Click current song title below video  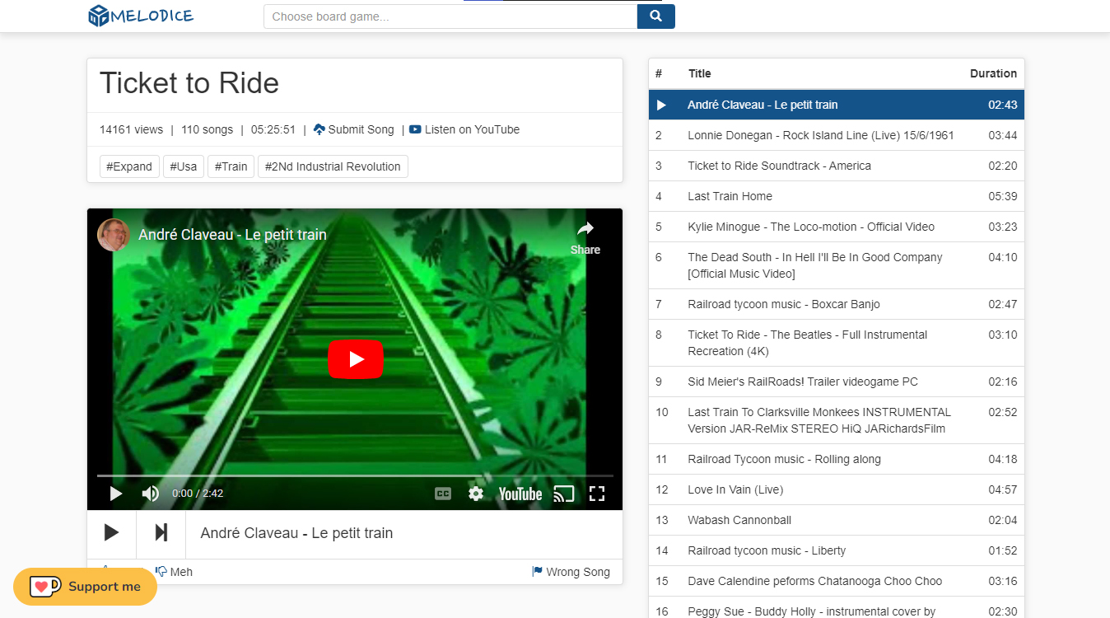[x=297, y=533]
